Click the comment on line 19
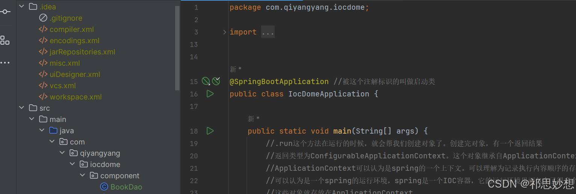This screenshot has width=576, height=194. (x=404, y=143)
